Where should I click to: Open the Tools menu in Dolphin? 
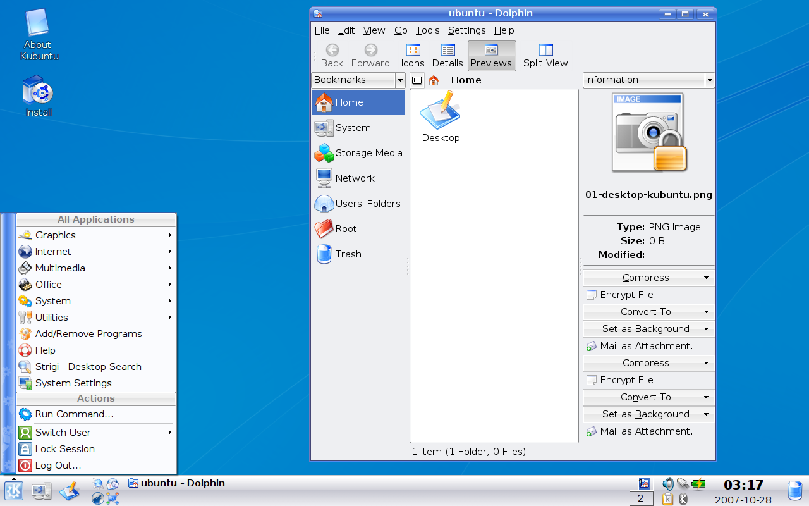click(x=427, y=30)
